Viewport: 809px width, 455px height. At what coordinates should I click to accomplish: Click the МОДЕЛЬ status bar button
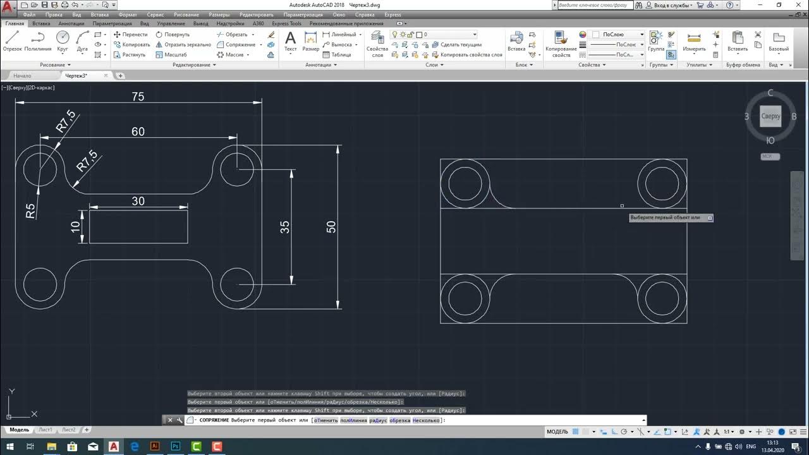557,432
